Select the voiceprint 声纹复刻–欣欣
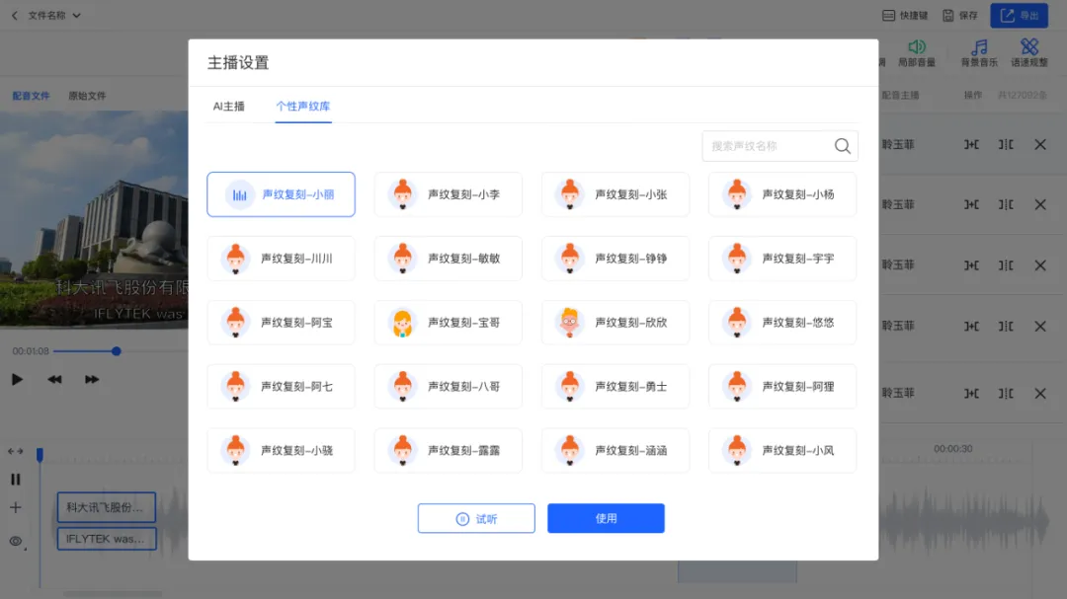 [x=615, y=323]
